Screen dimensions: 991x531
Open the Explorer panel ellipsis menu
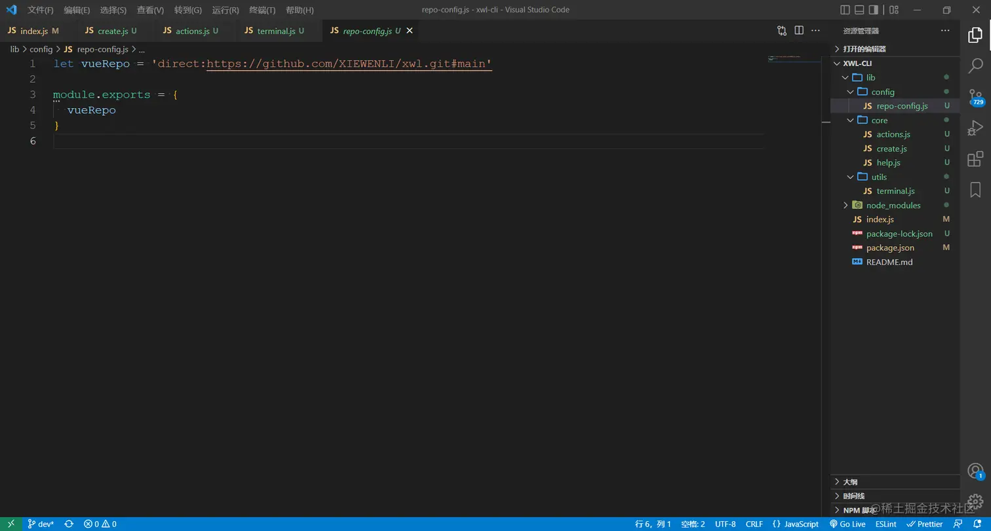(945, 30)
